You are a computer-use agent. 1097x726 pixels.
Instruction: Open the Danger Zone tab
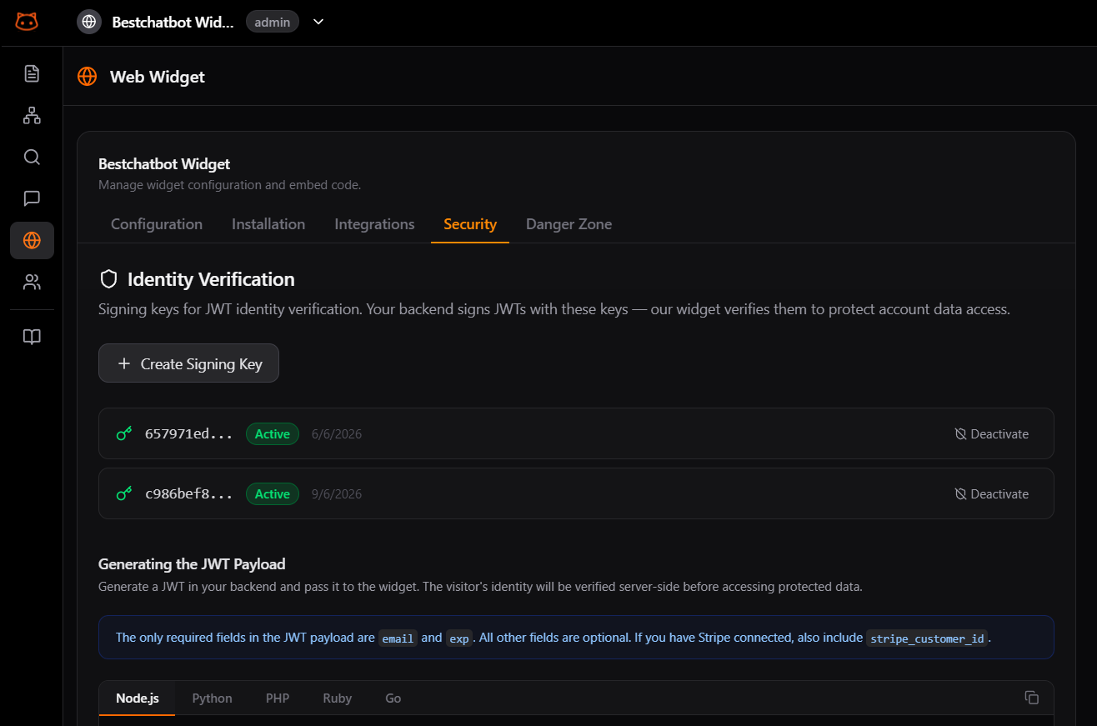point(569,224)
